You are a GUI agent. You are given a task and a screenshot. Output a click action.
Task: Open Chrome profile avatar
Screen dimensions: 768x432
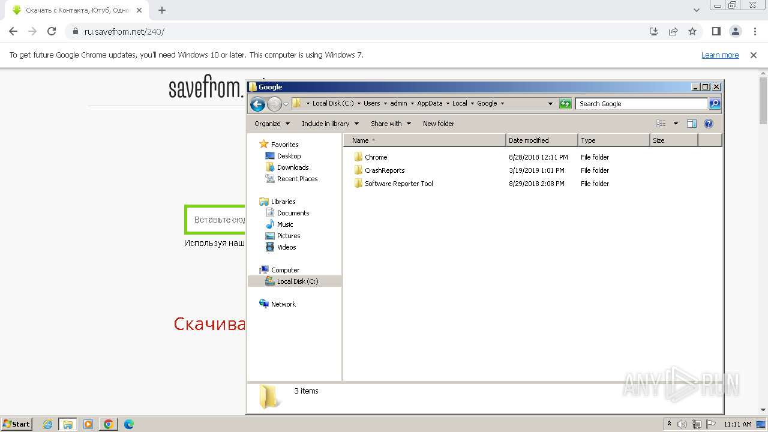click(x=735, y=31)
